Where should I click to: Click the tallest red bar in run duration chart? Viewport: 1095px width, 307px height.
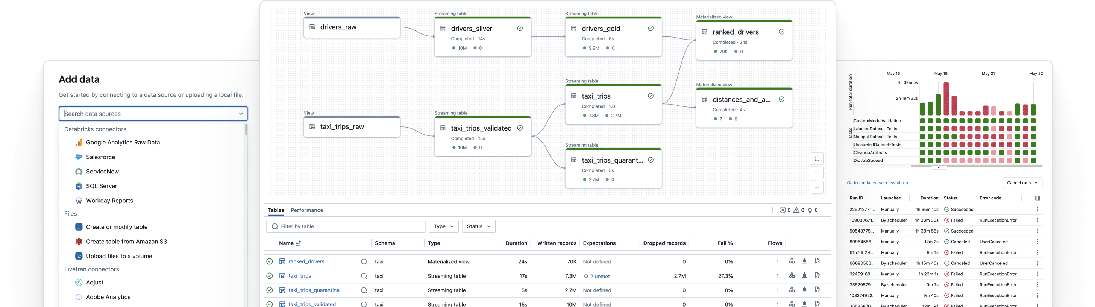(946, 99)
